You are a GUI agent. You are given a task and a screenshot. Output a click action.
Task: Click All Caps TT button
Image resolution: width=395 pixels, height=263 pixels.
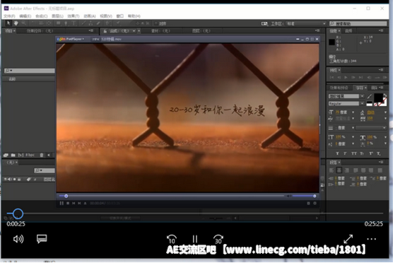[354, 153]
